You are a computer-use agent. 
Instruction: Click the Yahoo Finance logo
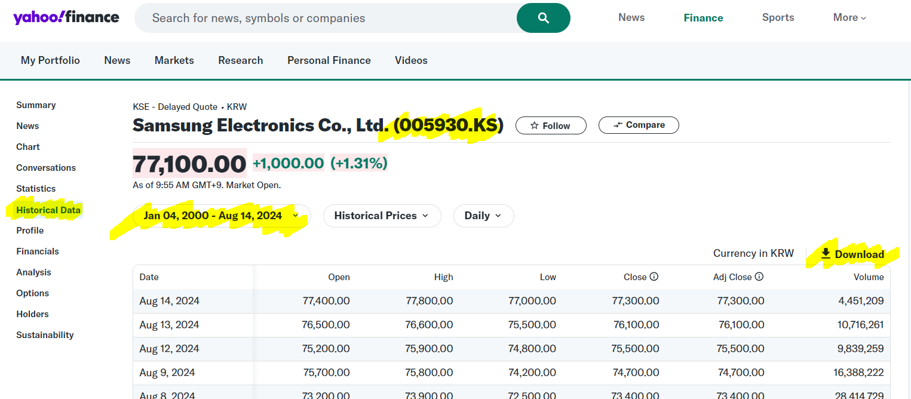pyautogui.click(x=66, y=17)
